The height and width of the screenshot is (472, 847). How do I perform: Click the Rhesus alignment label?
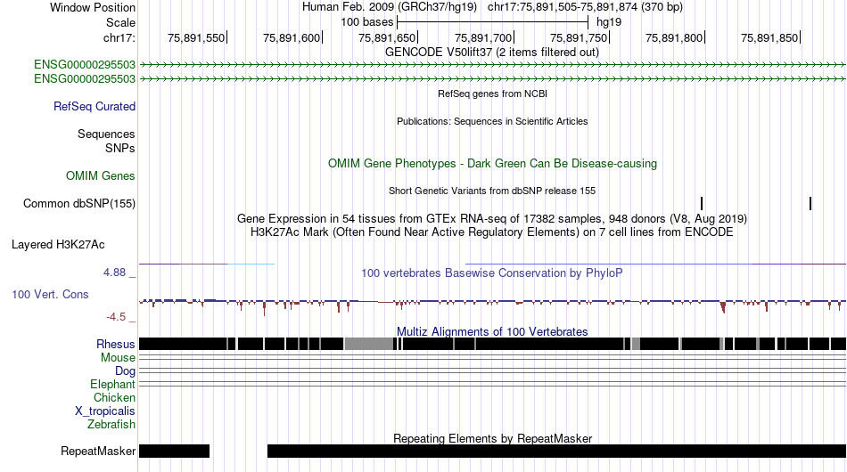[x=116, y=344]
